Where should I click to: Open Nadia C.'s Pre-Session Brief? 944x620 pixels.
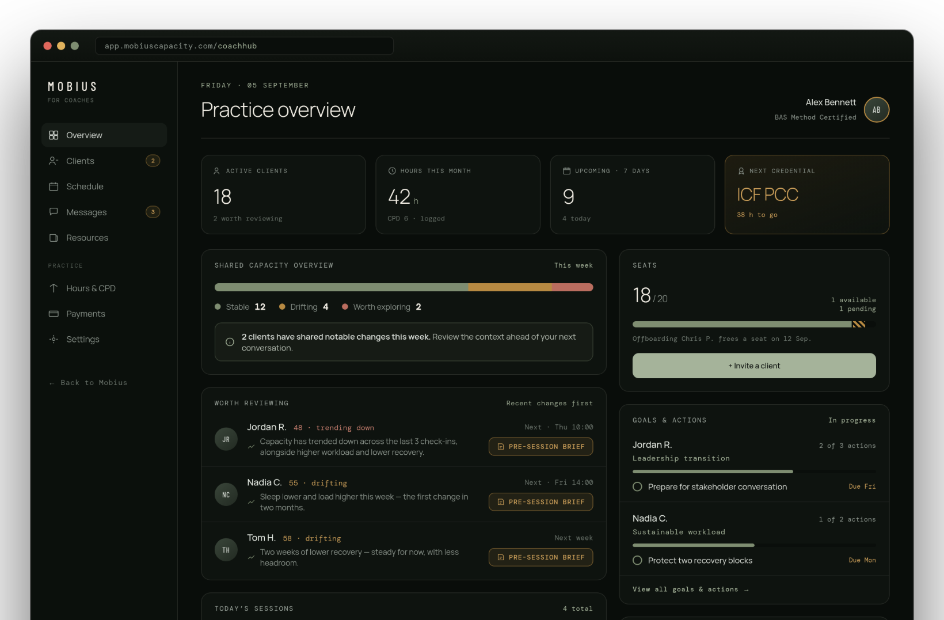[x=540, y=502]
